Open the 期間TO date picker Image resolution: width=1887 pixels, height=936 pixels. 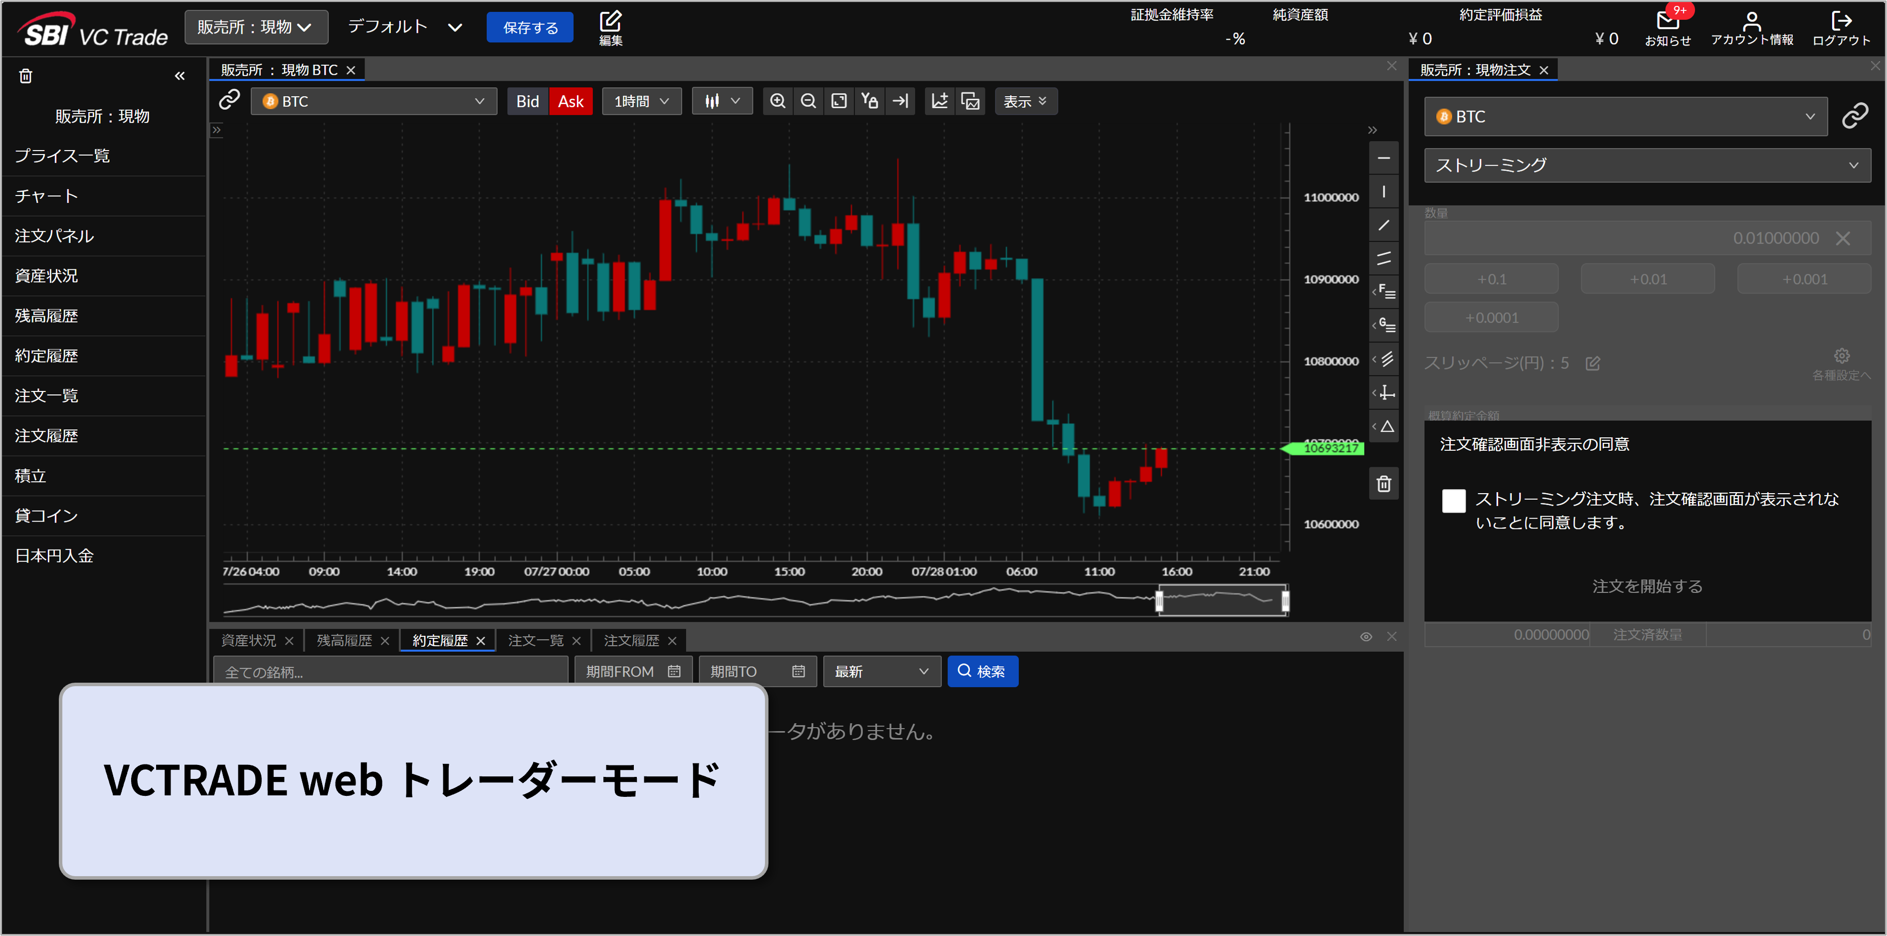click(757, 671)
